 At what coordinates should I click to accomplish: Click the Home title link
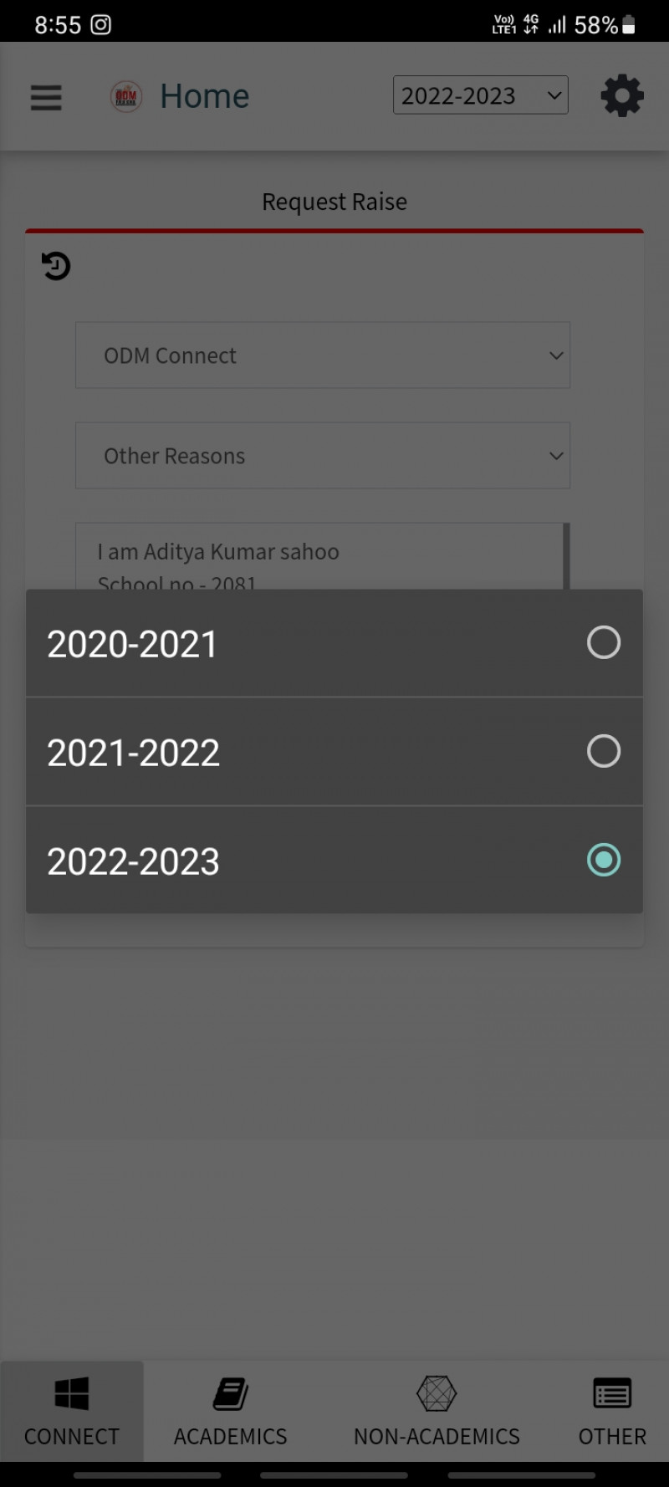[205, 96]
